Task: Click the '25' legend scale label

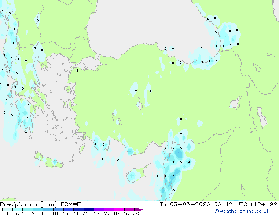Action: tap(85, 213)
